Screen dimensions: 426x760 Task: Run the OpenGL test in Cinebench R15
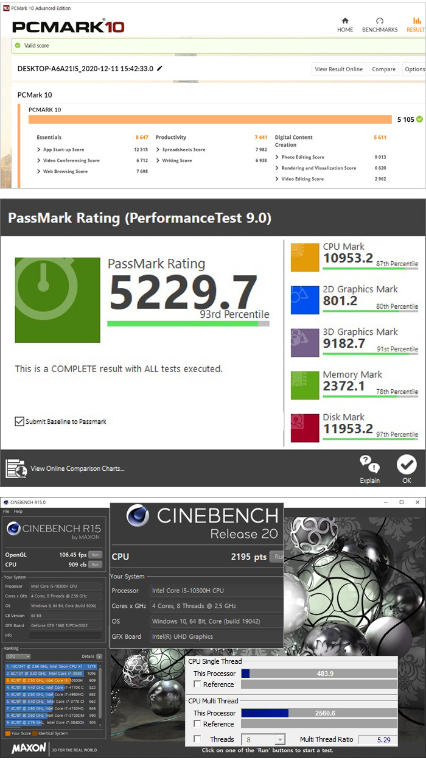click(x=95, y=555)
